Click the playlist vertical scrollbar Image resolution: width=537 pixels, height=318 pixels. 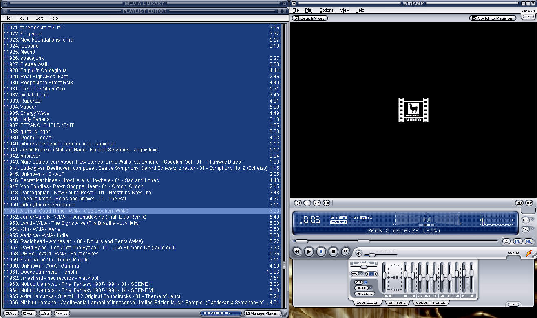click(x=284, y=166)
